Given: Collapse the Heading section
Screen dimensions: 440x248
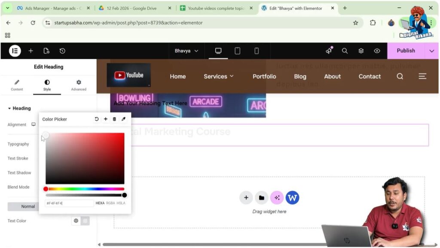Looking at the screenshot, I should click(19, 108).
